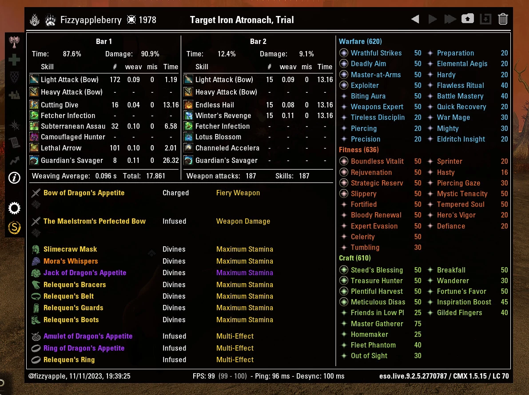Screen dimensions: 529x395
Task: Click the Fiery Weapon enchantment text
Action: pyautogui.click(x=238, y=193)
